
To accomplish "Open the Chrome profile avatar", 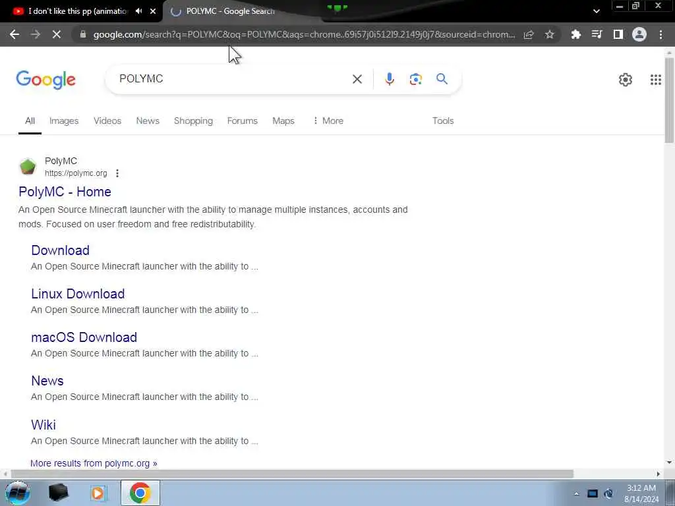I will coord(639,34).
